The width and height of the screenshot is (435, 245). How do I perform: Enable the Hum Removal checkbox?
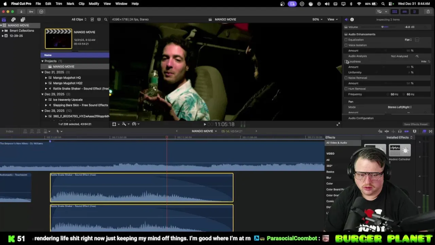pyautogui.click(x=346, y=89)
